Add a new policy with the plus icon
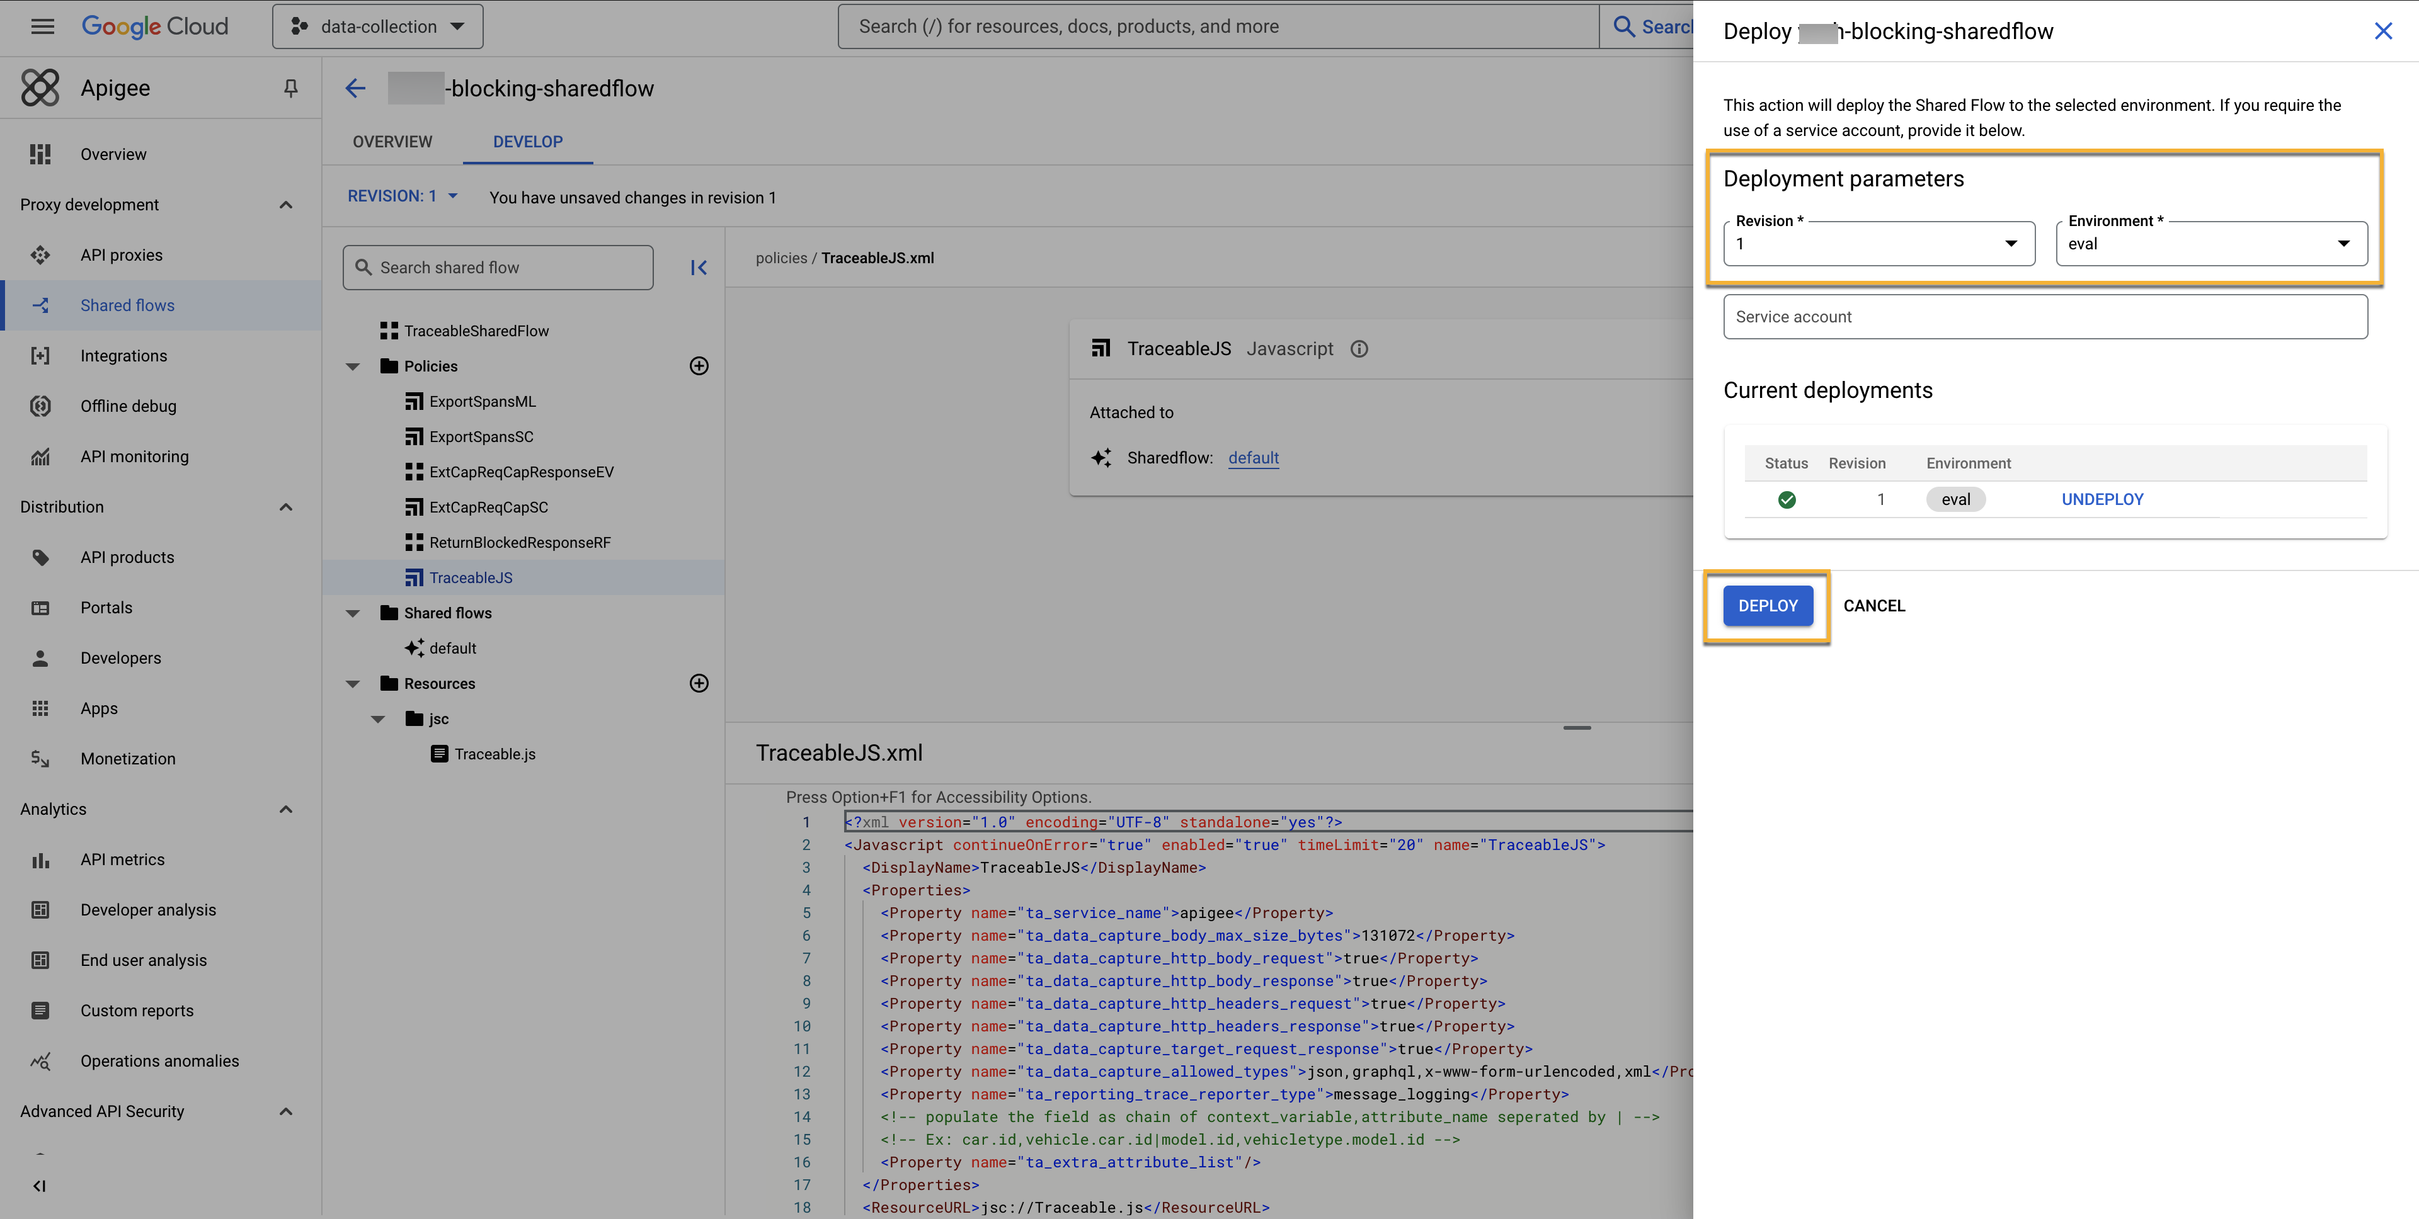 tap(699, 366)
